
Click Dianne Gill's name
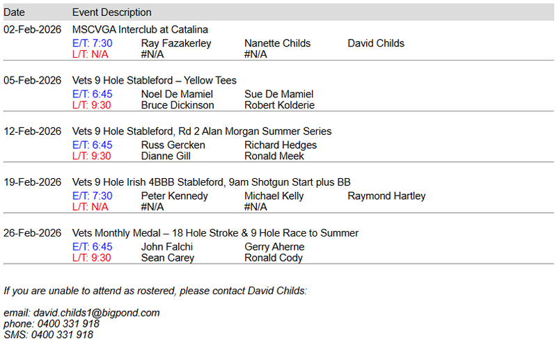[165, 156]
